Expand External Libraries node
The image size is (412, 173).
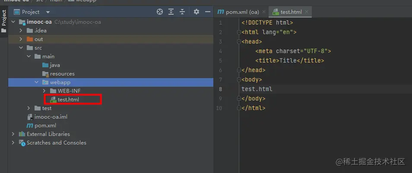point(13,134)
